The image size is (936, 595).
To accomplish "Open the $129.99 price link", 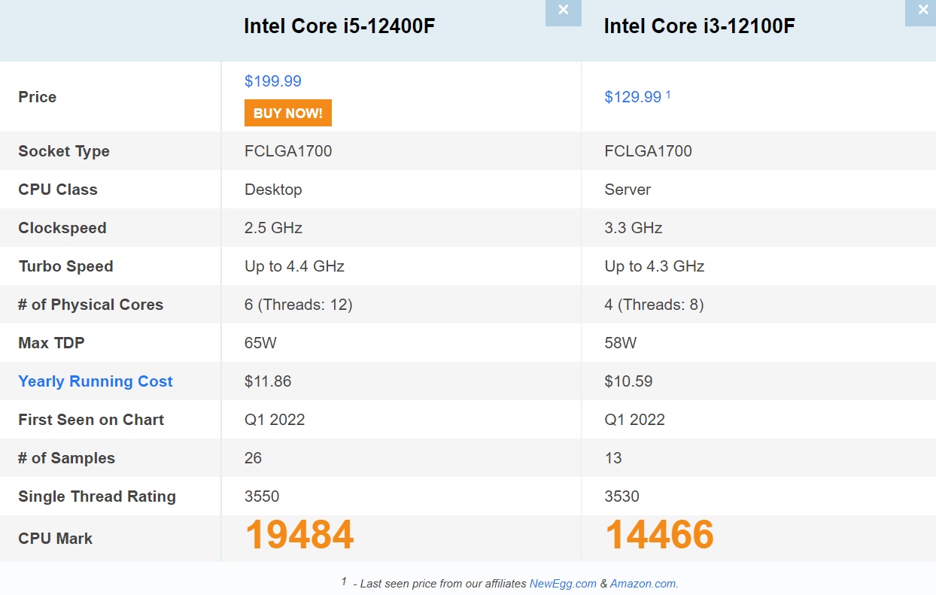I will (633, 97).
